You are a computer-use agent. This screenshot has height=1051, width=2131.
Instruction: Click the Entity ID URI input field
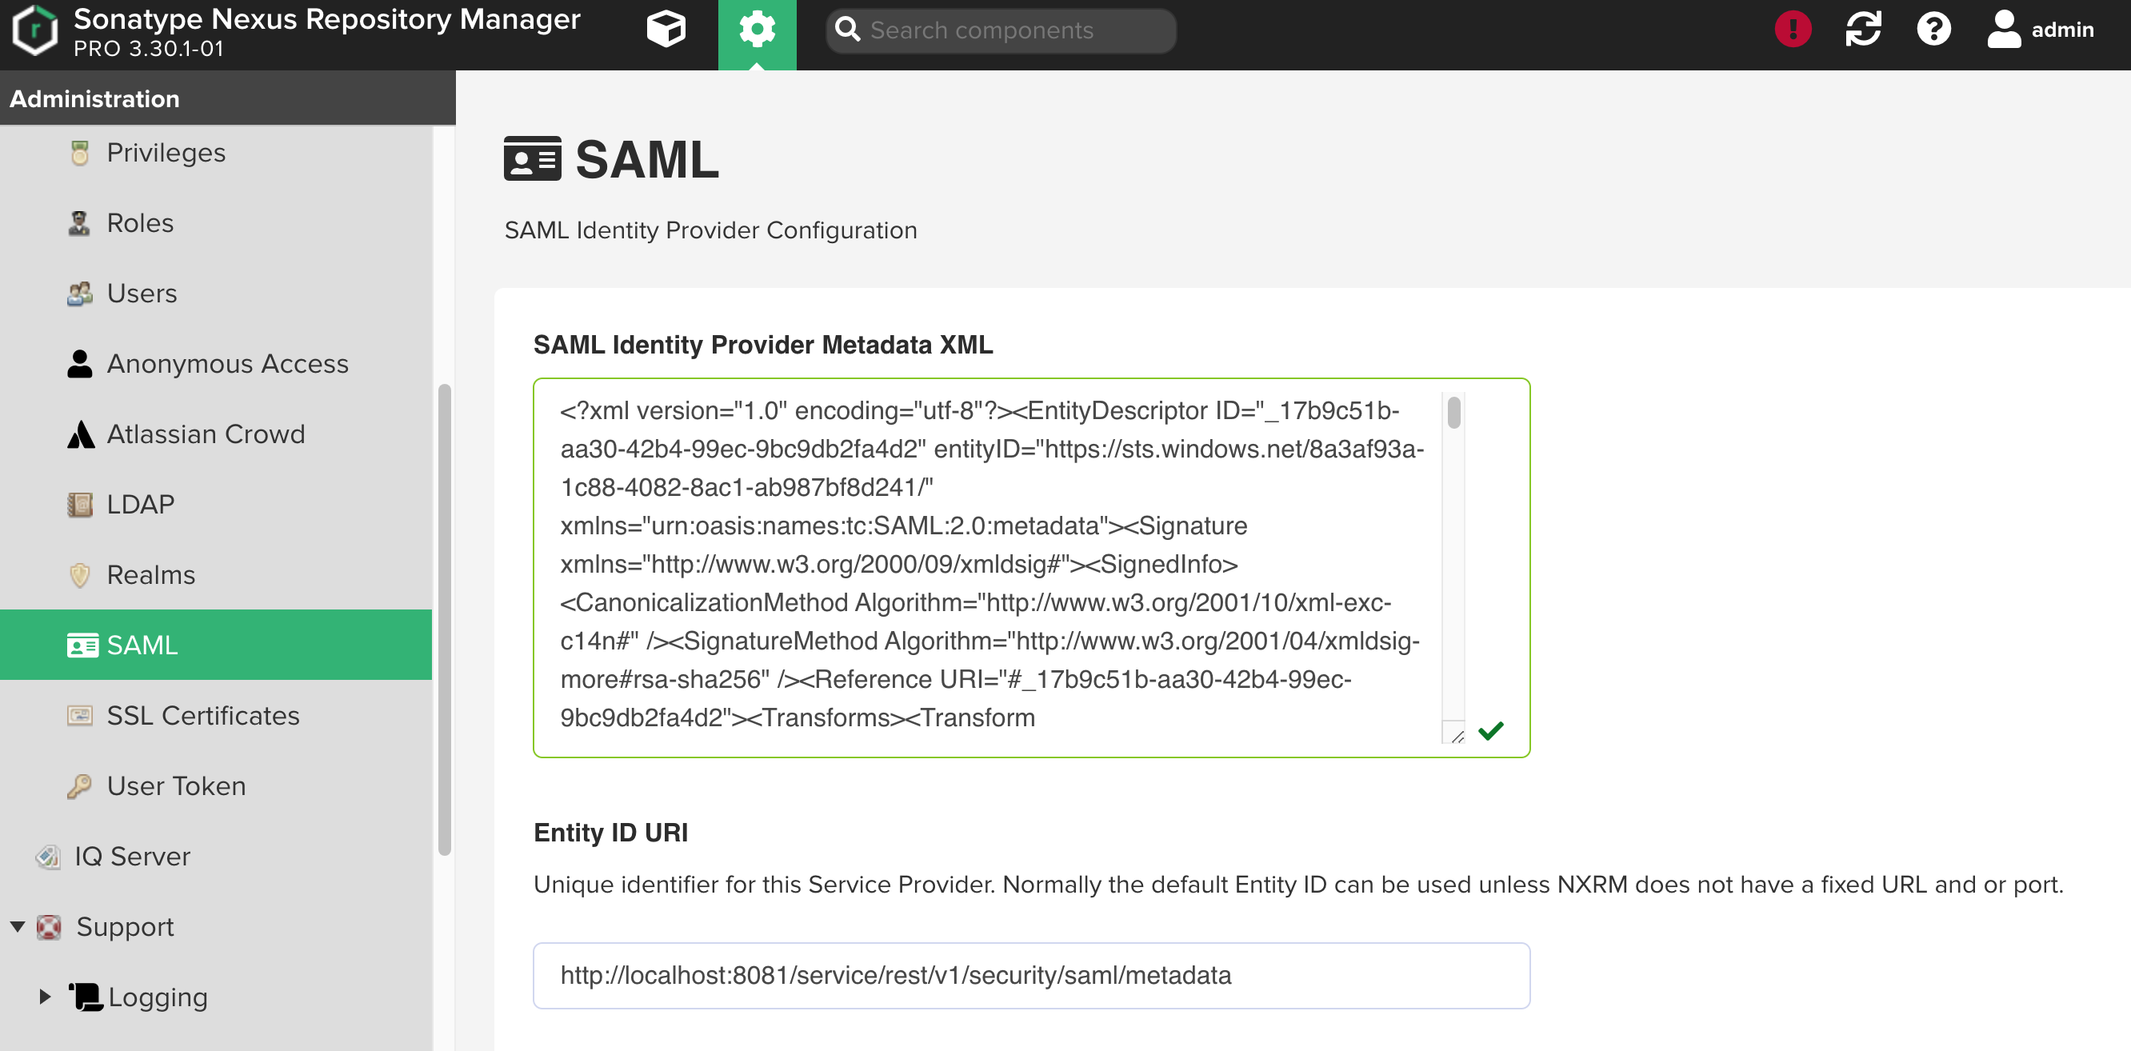[1031, 975]
